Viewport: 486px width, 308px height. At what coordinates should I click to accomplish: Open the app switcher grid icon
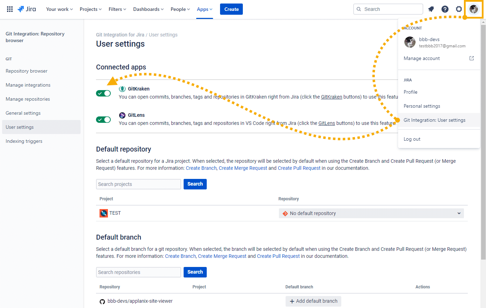point(10,9)
